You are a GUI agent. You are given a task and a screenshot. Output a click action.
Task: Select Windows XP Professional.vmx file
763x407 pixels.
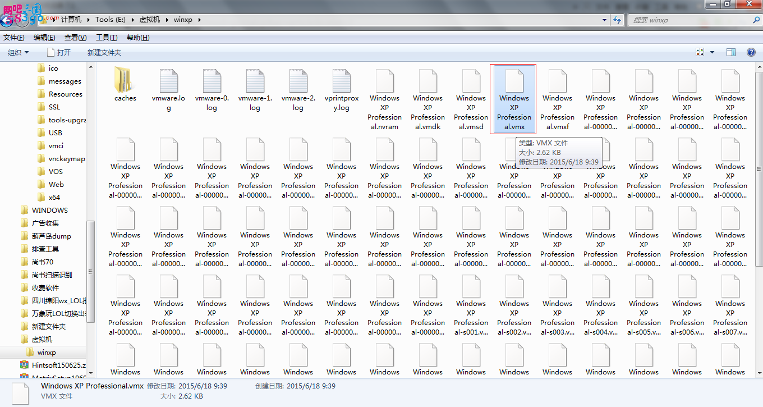514,99
